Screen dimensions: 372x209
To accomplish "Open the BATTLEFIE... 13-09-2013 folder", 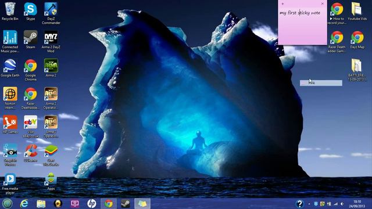I will click(357, 70).
